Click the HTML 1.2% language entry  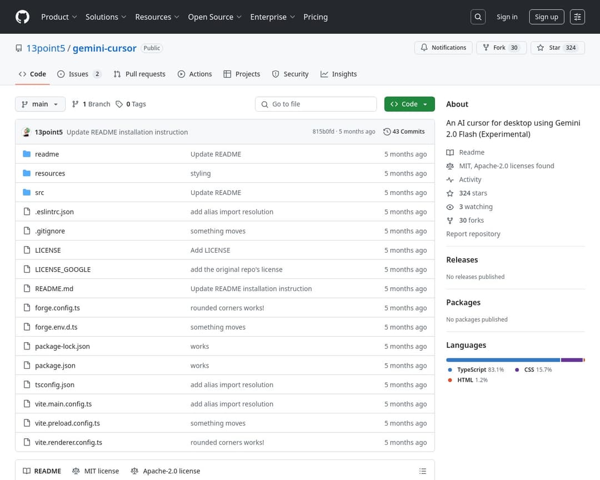(468, 380)
